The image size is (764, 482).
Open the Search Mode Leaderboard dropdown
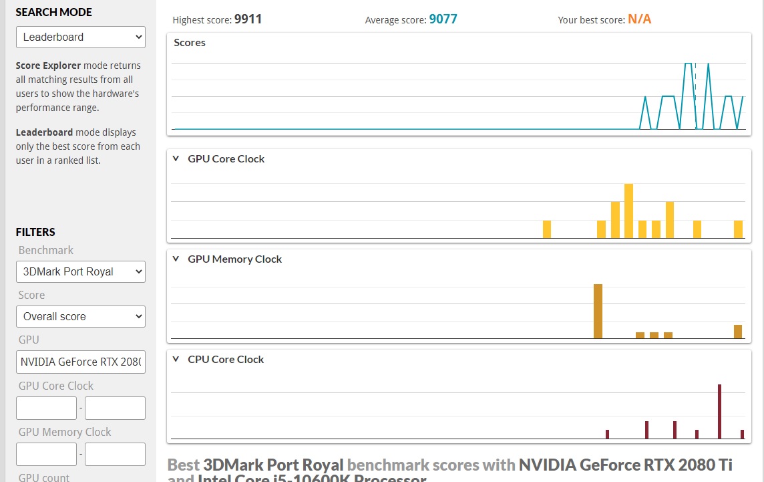tap(80, 37)
